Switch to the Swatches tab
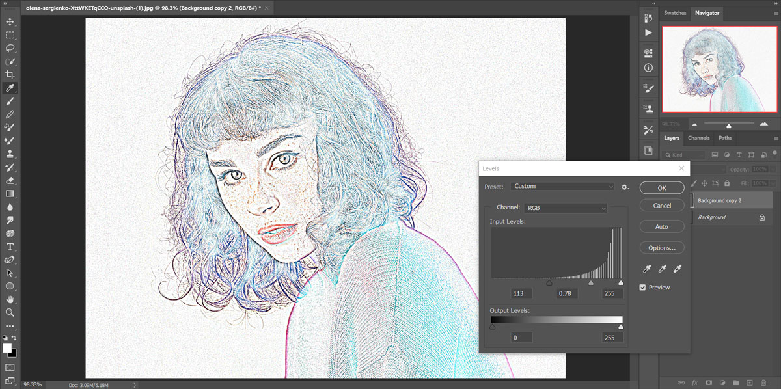Screen dimensions: 781x389 pyautogui.click(x=675, y=13)
